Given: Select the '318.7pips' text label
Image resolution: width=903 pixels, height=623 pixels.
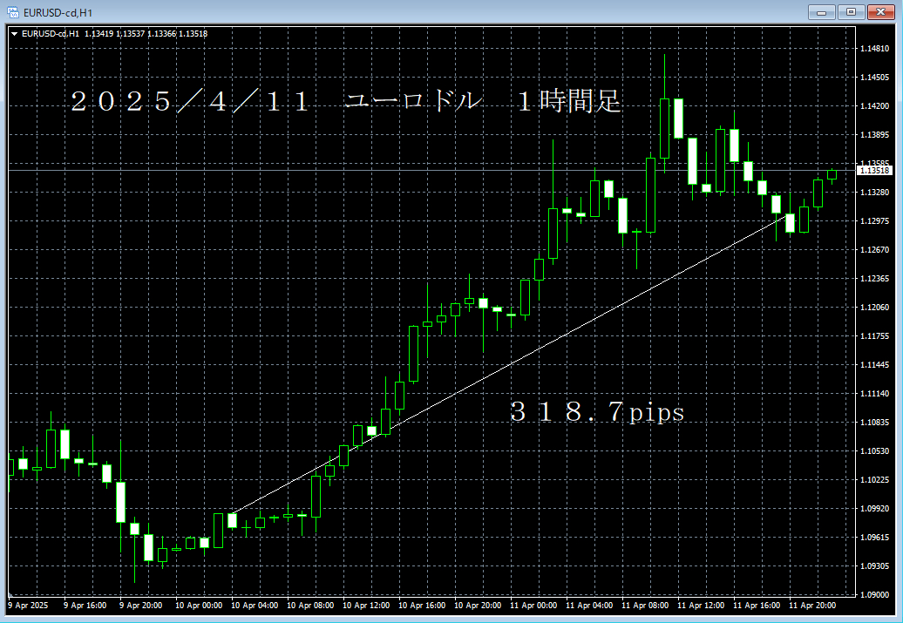Looking at the screenshot, I should tap(597, 411).
